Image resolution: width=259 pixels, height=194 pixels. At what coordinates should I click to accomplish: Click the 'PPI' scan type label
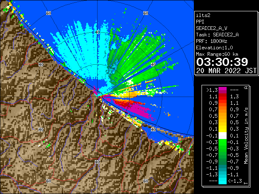(200, 22)
